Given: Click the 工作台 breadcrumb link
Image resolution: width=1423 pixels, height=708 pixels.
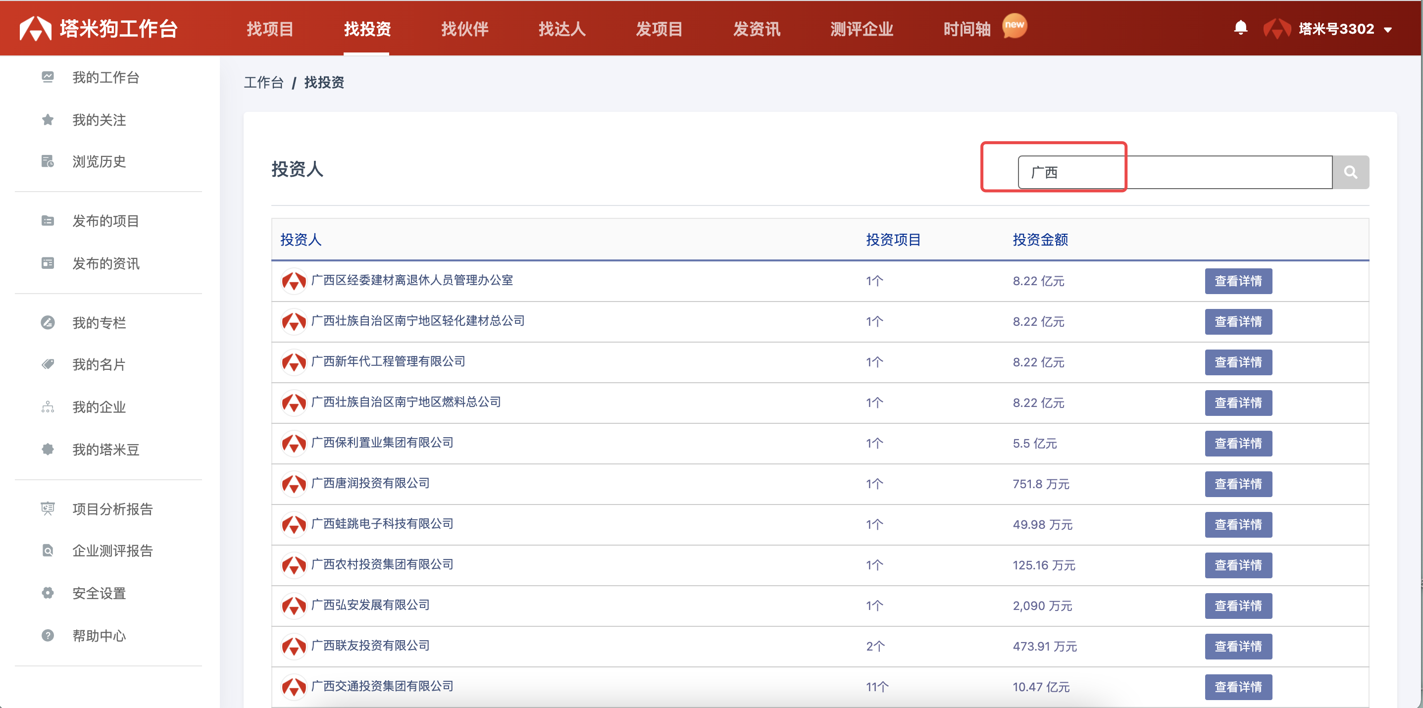Looking at the screenshot, I should [x=263, y=83].
